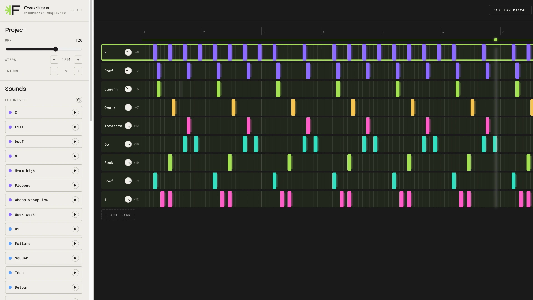Preview the Idea sound
Screen dimensions: 533x300
click(x=75, y=273)
